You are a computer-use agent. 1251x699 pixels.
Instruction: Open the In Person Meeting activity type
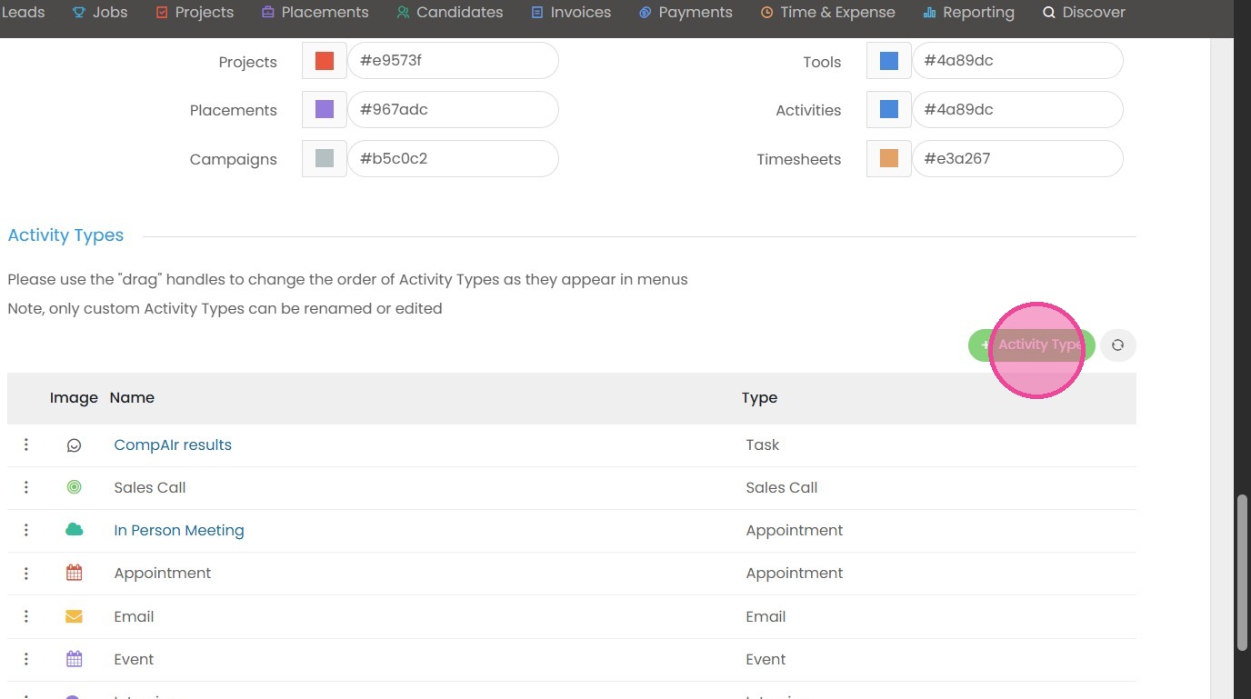(x=179, y=530)
